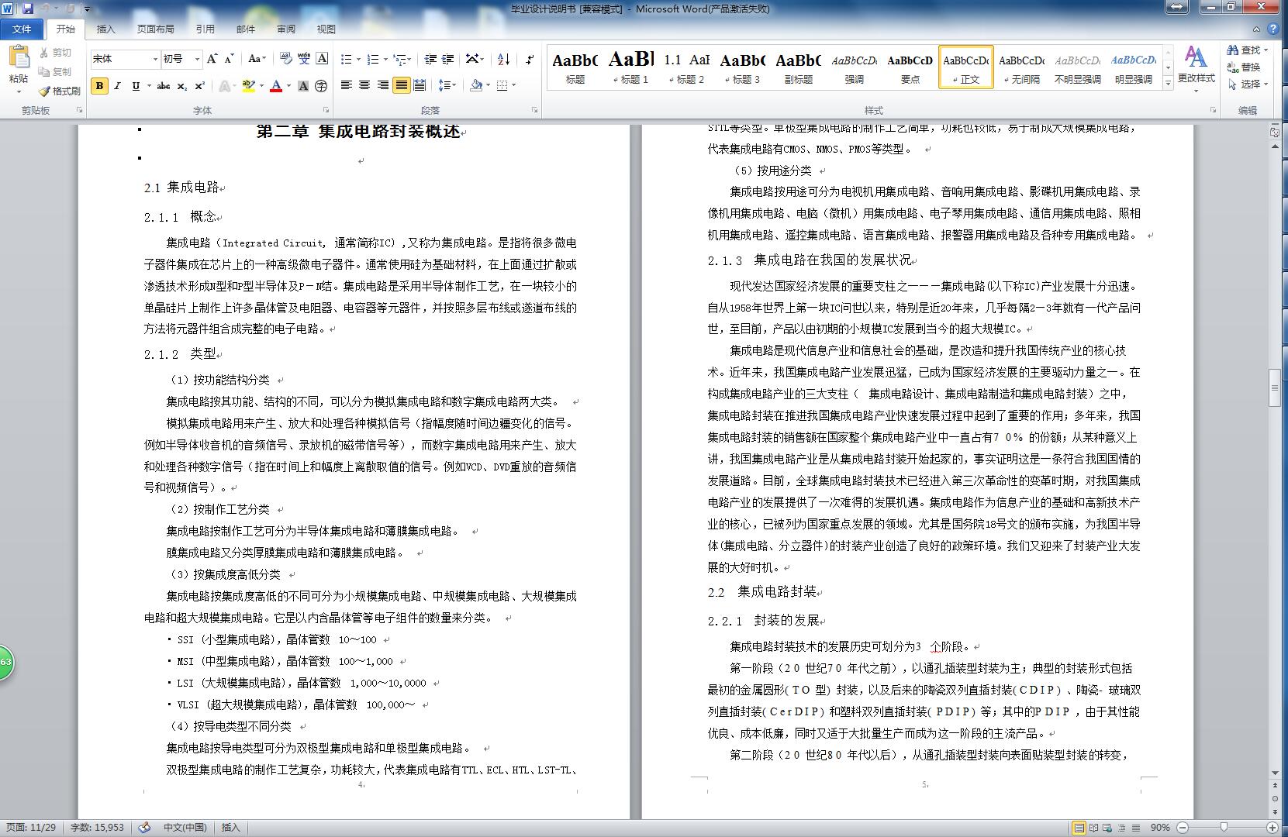The image size is (1288, 837).
Task: Open the 文件 File tab
Action: (22, 29)
